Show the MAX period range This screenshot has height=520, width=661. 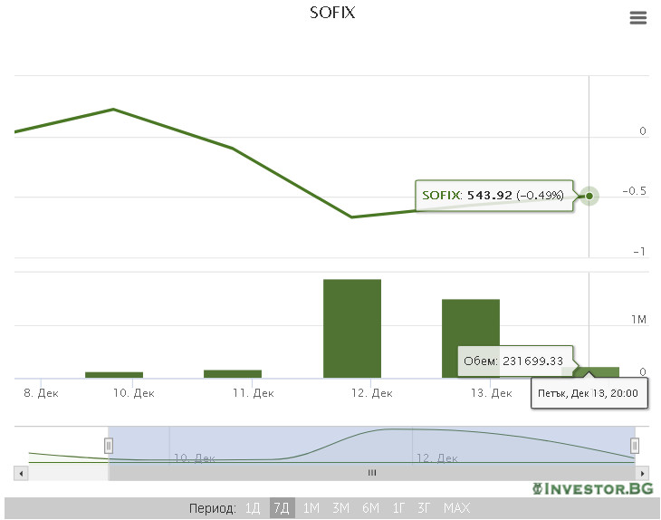coord(456,508)
